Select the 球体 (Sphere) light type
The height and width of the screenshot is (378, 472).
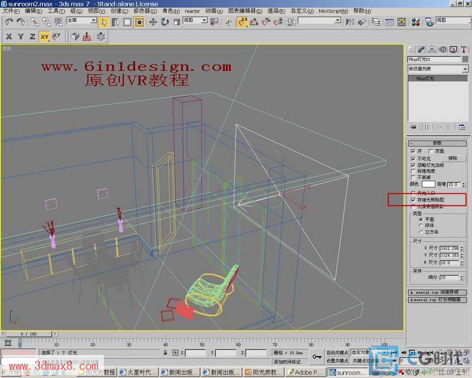(421, 226)
